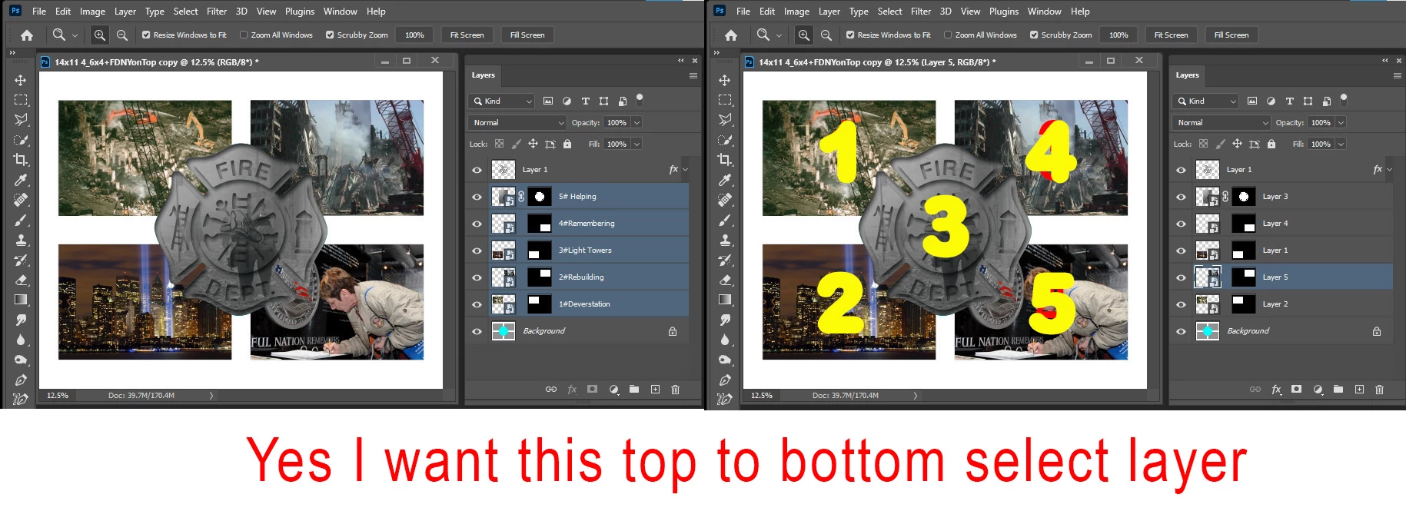Expand Layer 1 effects in right panel
This screenshot has width=1406, height=521.
tap(1389, 170)
